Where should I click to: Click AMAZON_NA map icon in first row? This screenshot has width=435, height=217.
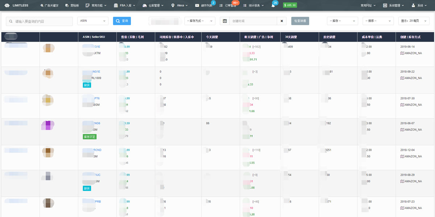(402, 53)
